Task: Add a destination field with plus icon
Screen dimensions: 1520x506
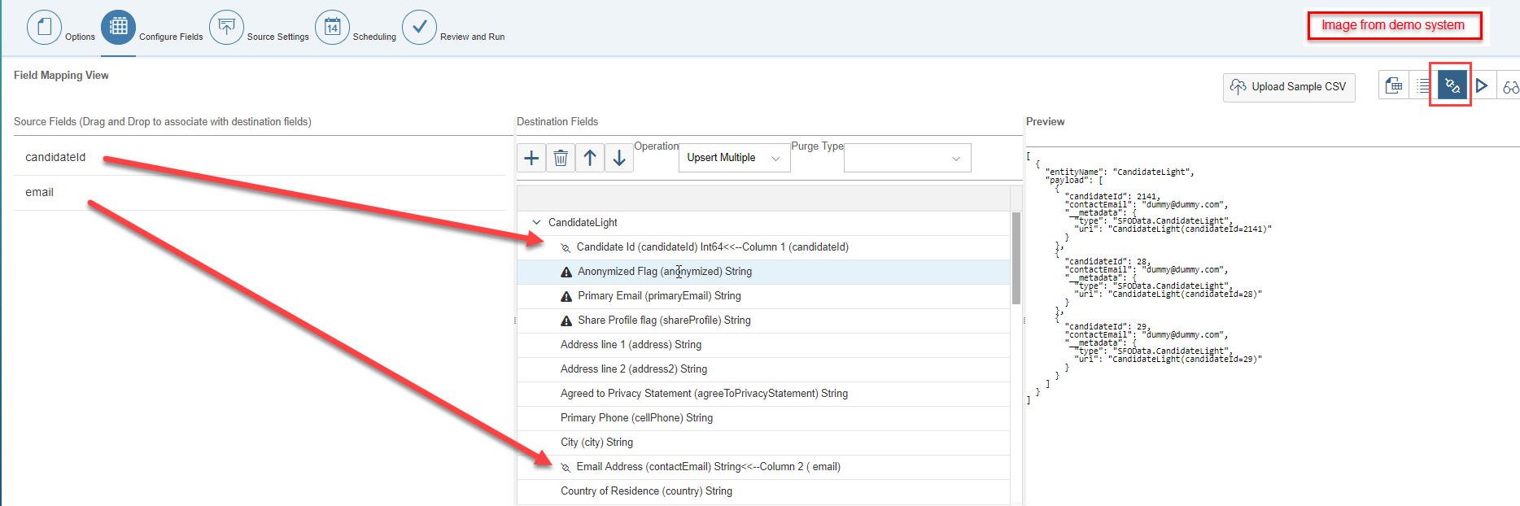Action: [531, 158]
